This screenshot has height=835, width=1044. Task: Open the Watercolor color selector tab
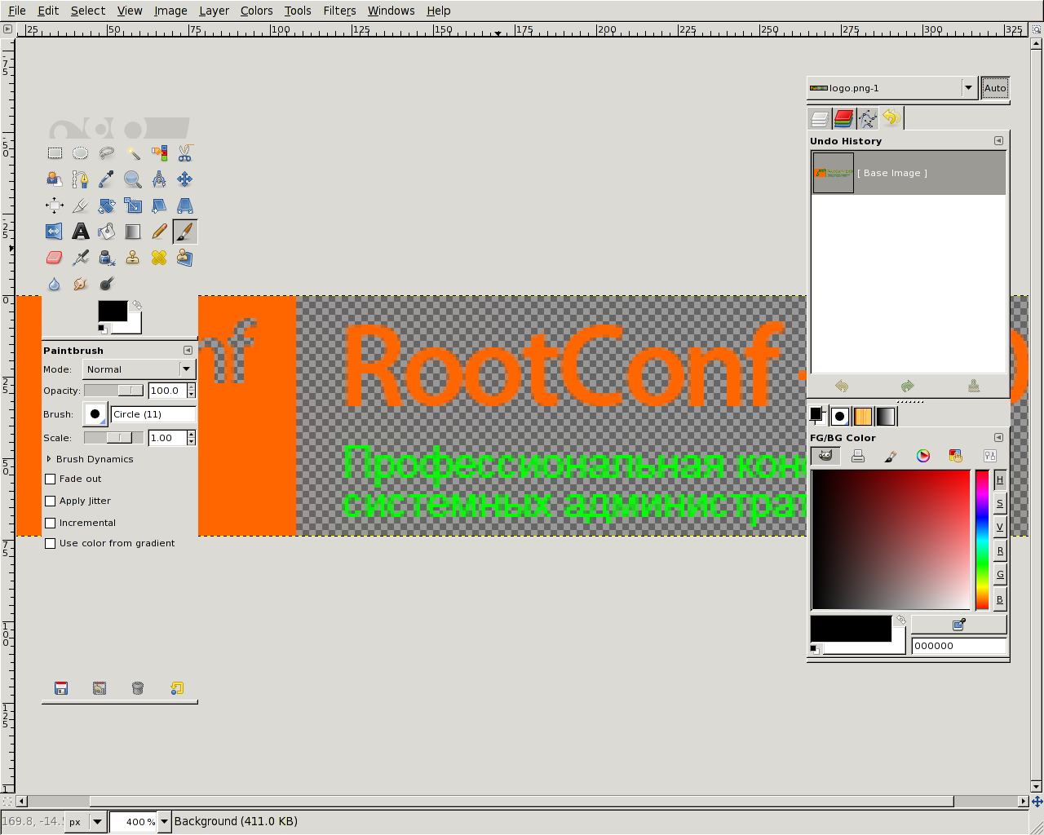tap(891, 456)
